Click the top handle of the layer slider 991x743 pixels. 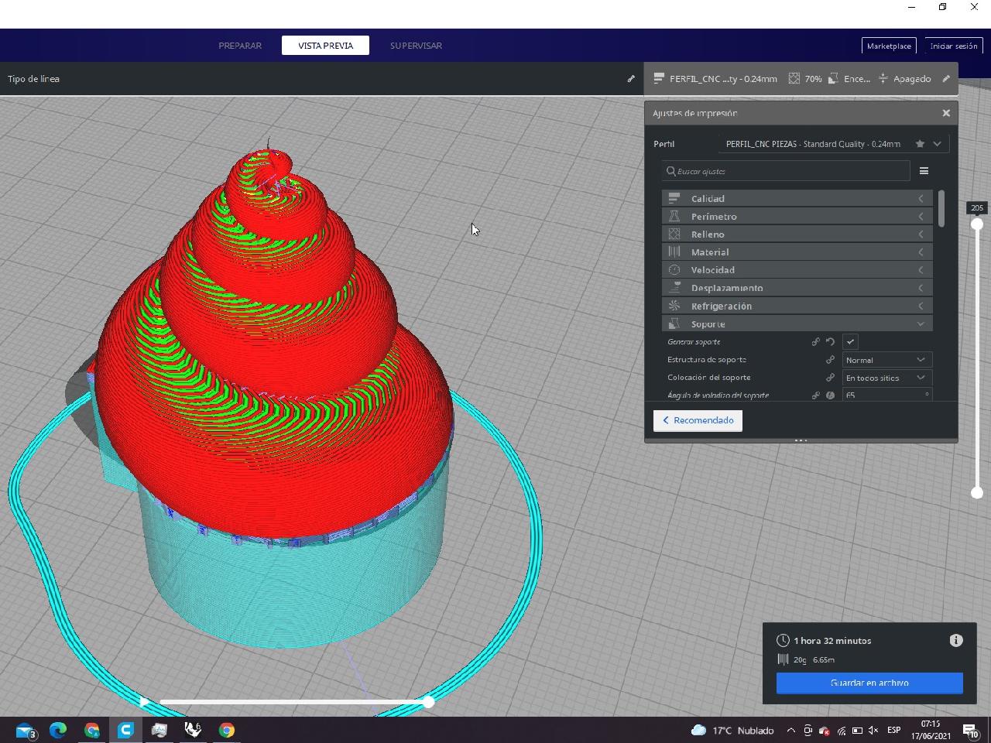[x=977, y=224]
